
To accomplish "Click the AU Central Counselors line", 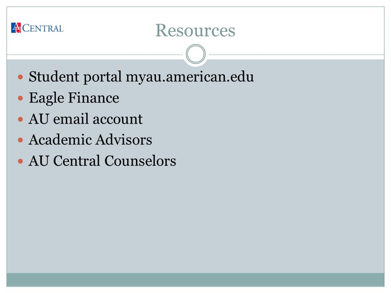I will click(x=102, y=161).
